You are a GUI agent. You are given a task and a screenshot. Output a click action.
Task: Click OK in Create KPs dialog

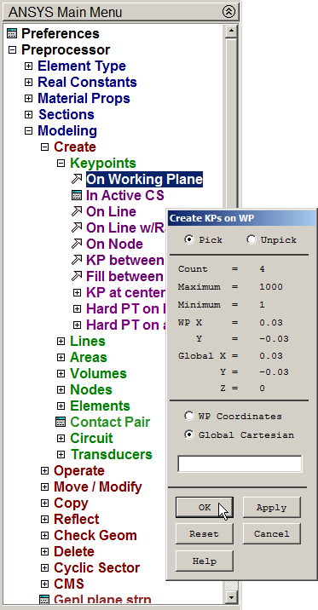click(x=205, y=507)
